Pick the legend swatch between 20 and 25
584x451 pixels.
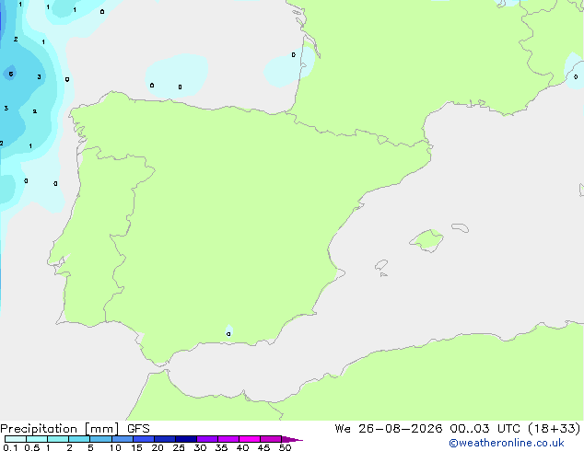pos(165,439)
